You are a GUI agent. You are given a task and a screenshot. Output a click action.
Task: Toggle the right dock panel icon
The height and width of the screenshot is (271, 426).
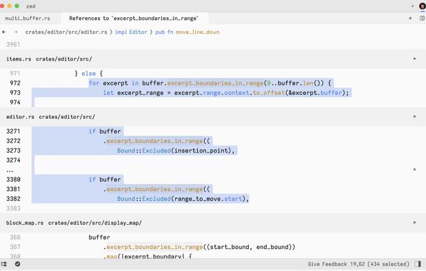coord(418,264)
